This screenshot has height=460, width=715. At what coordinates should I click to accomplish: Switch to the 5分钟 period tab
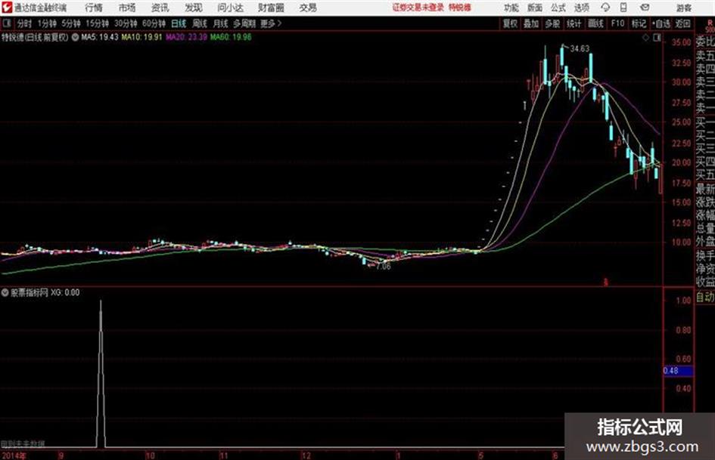(71, 23)
